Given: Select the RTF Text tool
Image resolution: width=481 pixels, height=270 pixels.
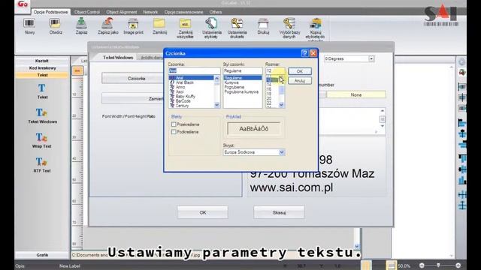Looking at the screenshot, I should [42, 162].
